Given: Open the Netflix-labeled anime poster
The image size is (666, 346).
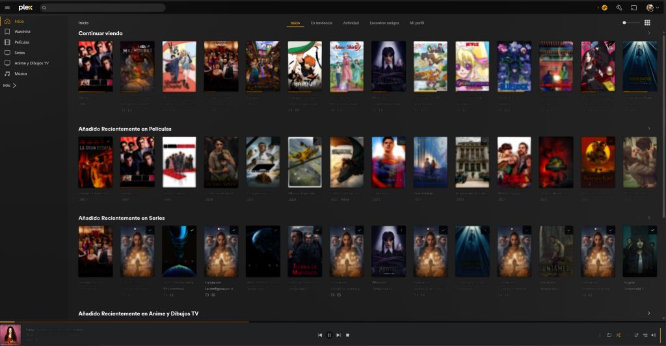Looking at the screenshot, I should 472,66.
